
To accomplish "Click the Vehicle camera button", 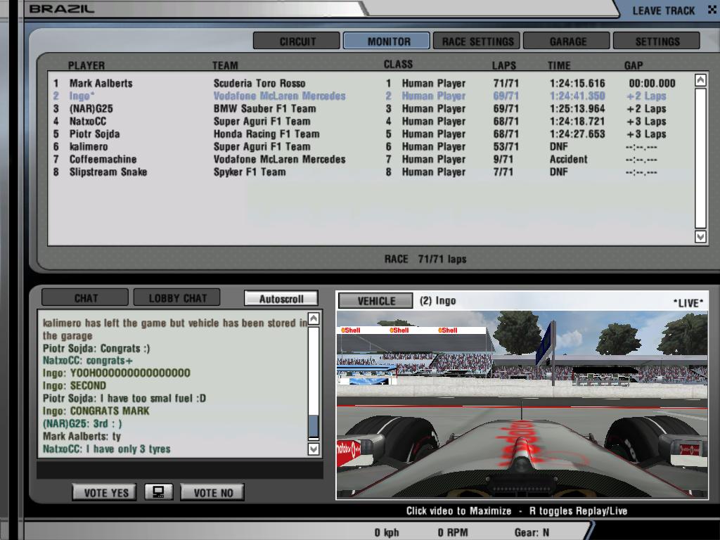I will [x=376, y=301].
